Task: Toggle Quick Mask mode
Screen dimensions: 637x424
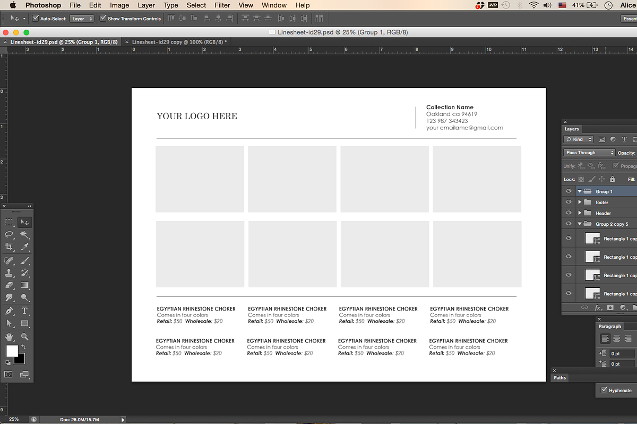Action: pos(9,374)
